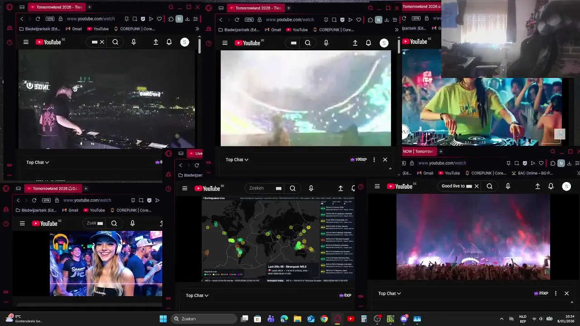
Task: Toggle ad blocker shield in top-left window
Action: tap(143, 19)
